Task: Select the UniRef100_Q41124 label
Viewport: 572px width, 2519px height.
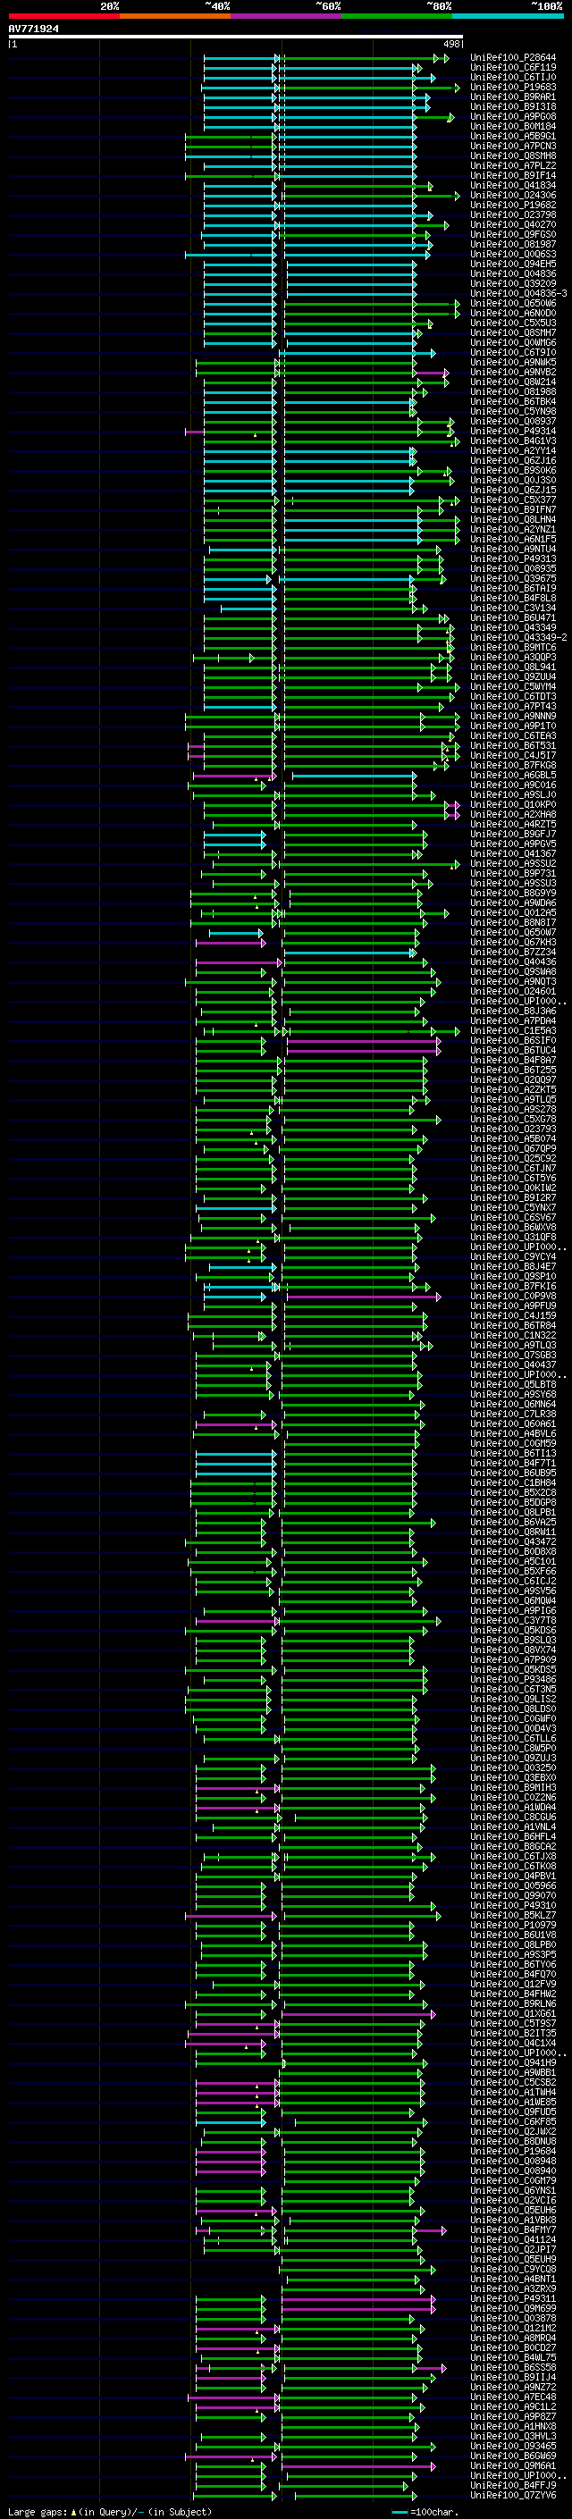Action: tap(513, 2239)
